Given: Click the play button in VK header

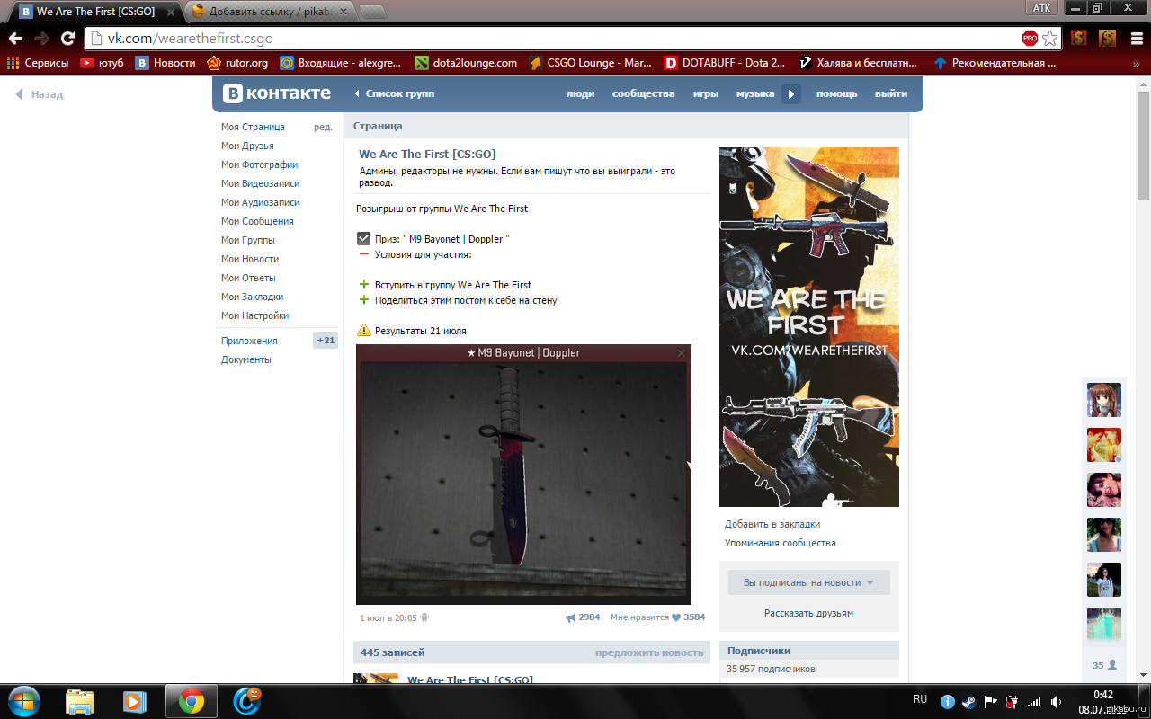Looking at the screenshot, I should tap(791, 93).
